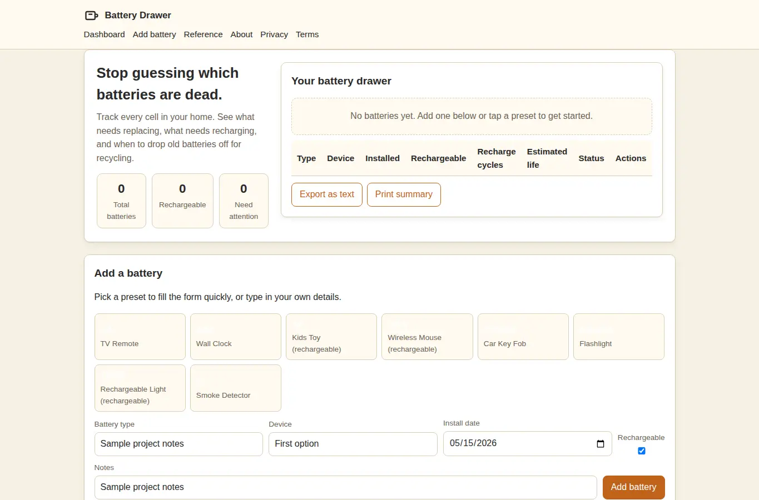Viewport: 759px width, 500px height.
Task: Click the Rechargeable column header
Action: click(439, 158)
